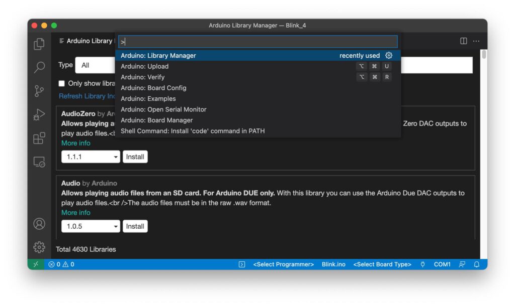
Task: Open AudioZero version dropdown 1.1.1
Action: [91, 157]
